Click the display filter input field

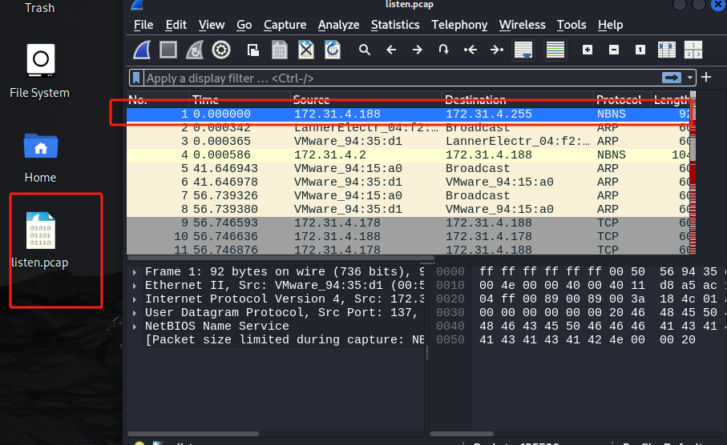402,78
